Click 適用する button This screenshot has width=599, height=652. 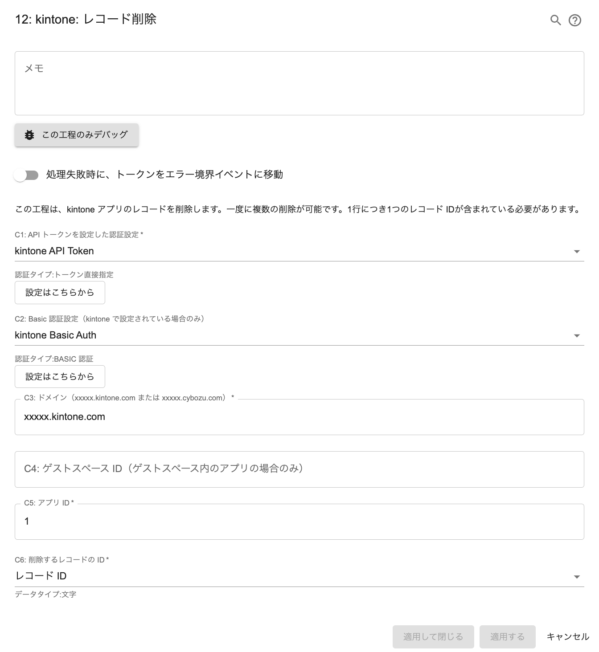(x=507, y=637)
